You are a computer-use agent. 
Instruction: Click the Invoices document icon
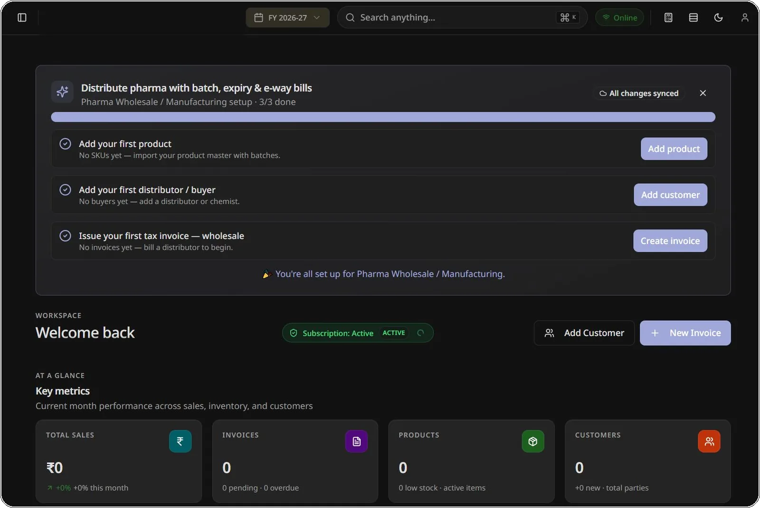point(356,441)
